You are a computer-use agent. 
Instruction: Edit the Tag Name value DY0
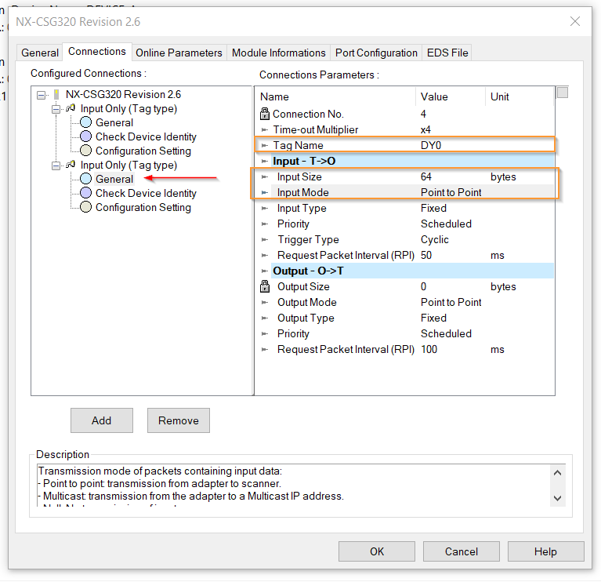click(x=431, y=145)
